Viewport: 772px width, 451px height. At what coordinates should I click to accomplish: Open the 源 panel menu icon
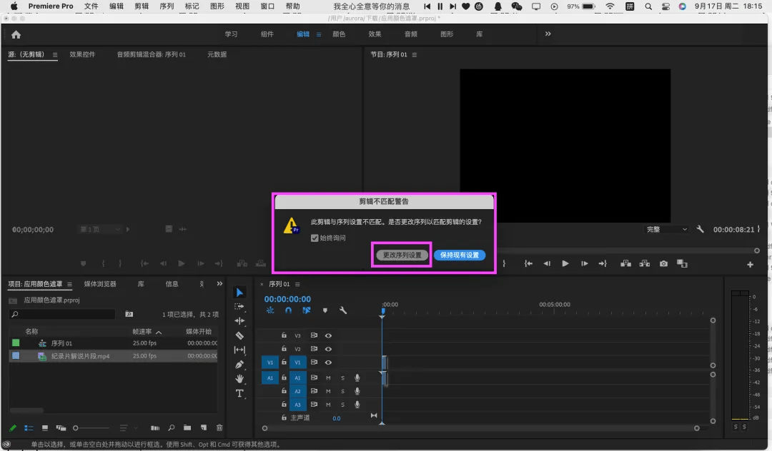pyautogui.click(x=55, y=54)
